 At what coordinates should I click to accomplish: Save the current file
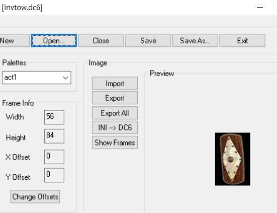148,40
